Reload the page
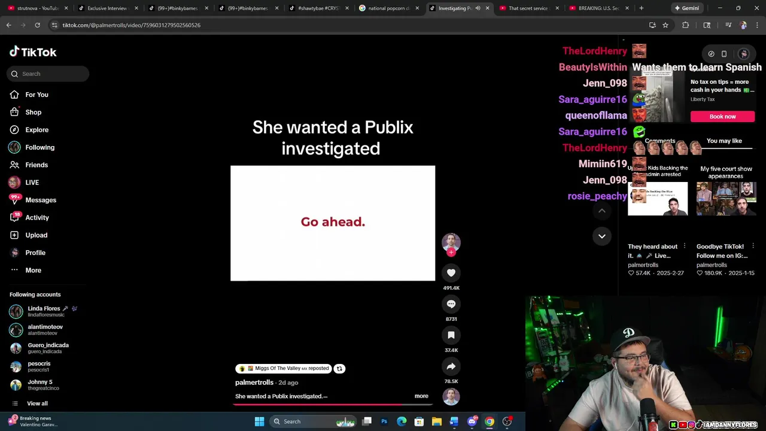Screen dimensions: 766x431 click(x=37, y=25)
